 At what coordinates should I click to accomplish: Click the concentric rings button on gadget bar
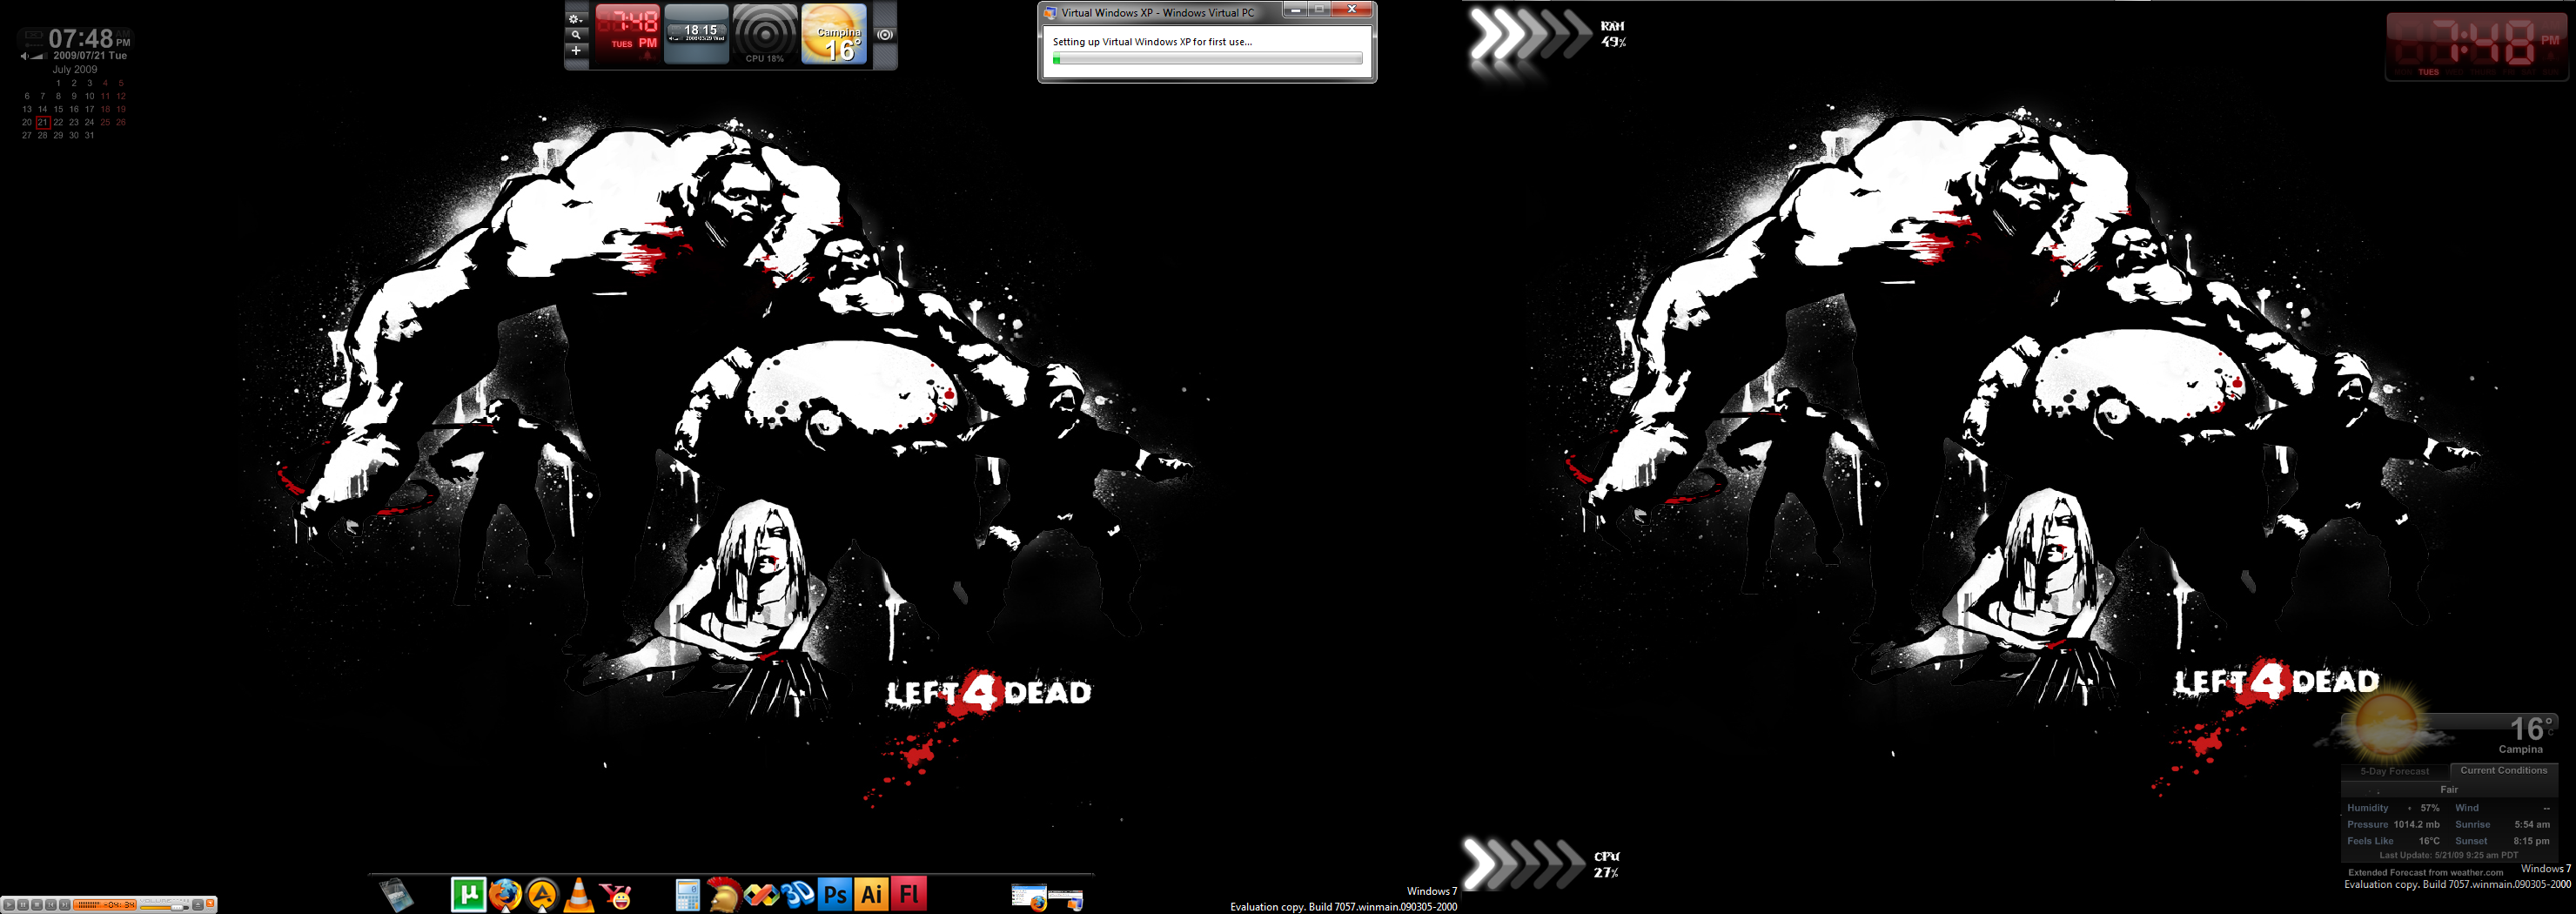coord(885,34)
